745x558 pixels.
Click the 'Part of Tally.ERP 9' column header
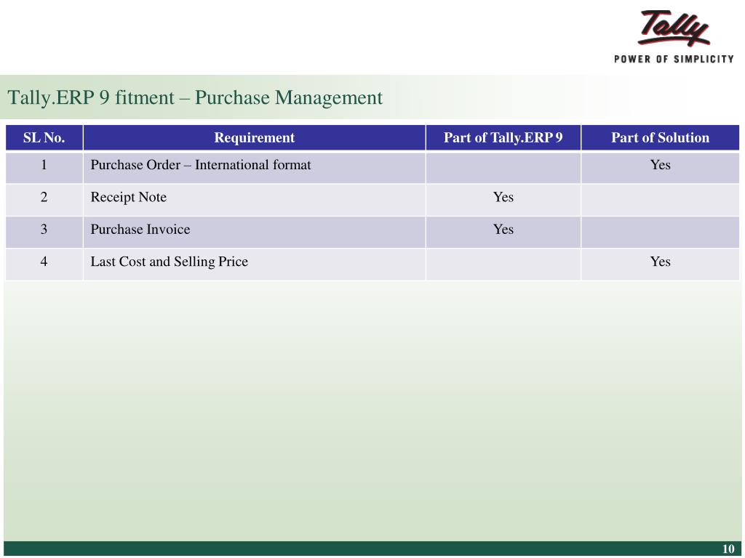pos(503,137)
